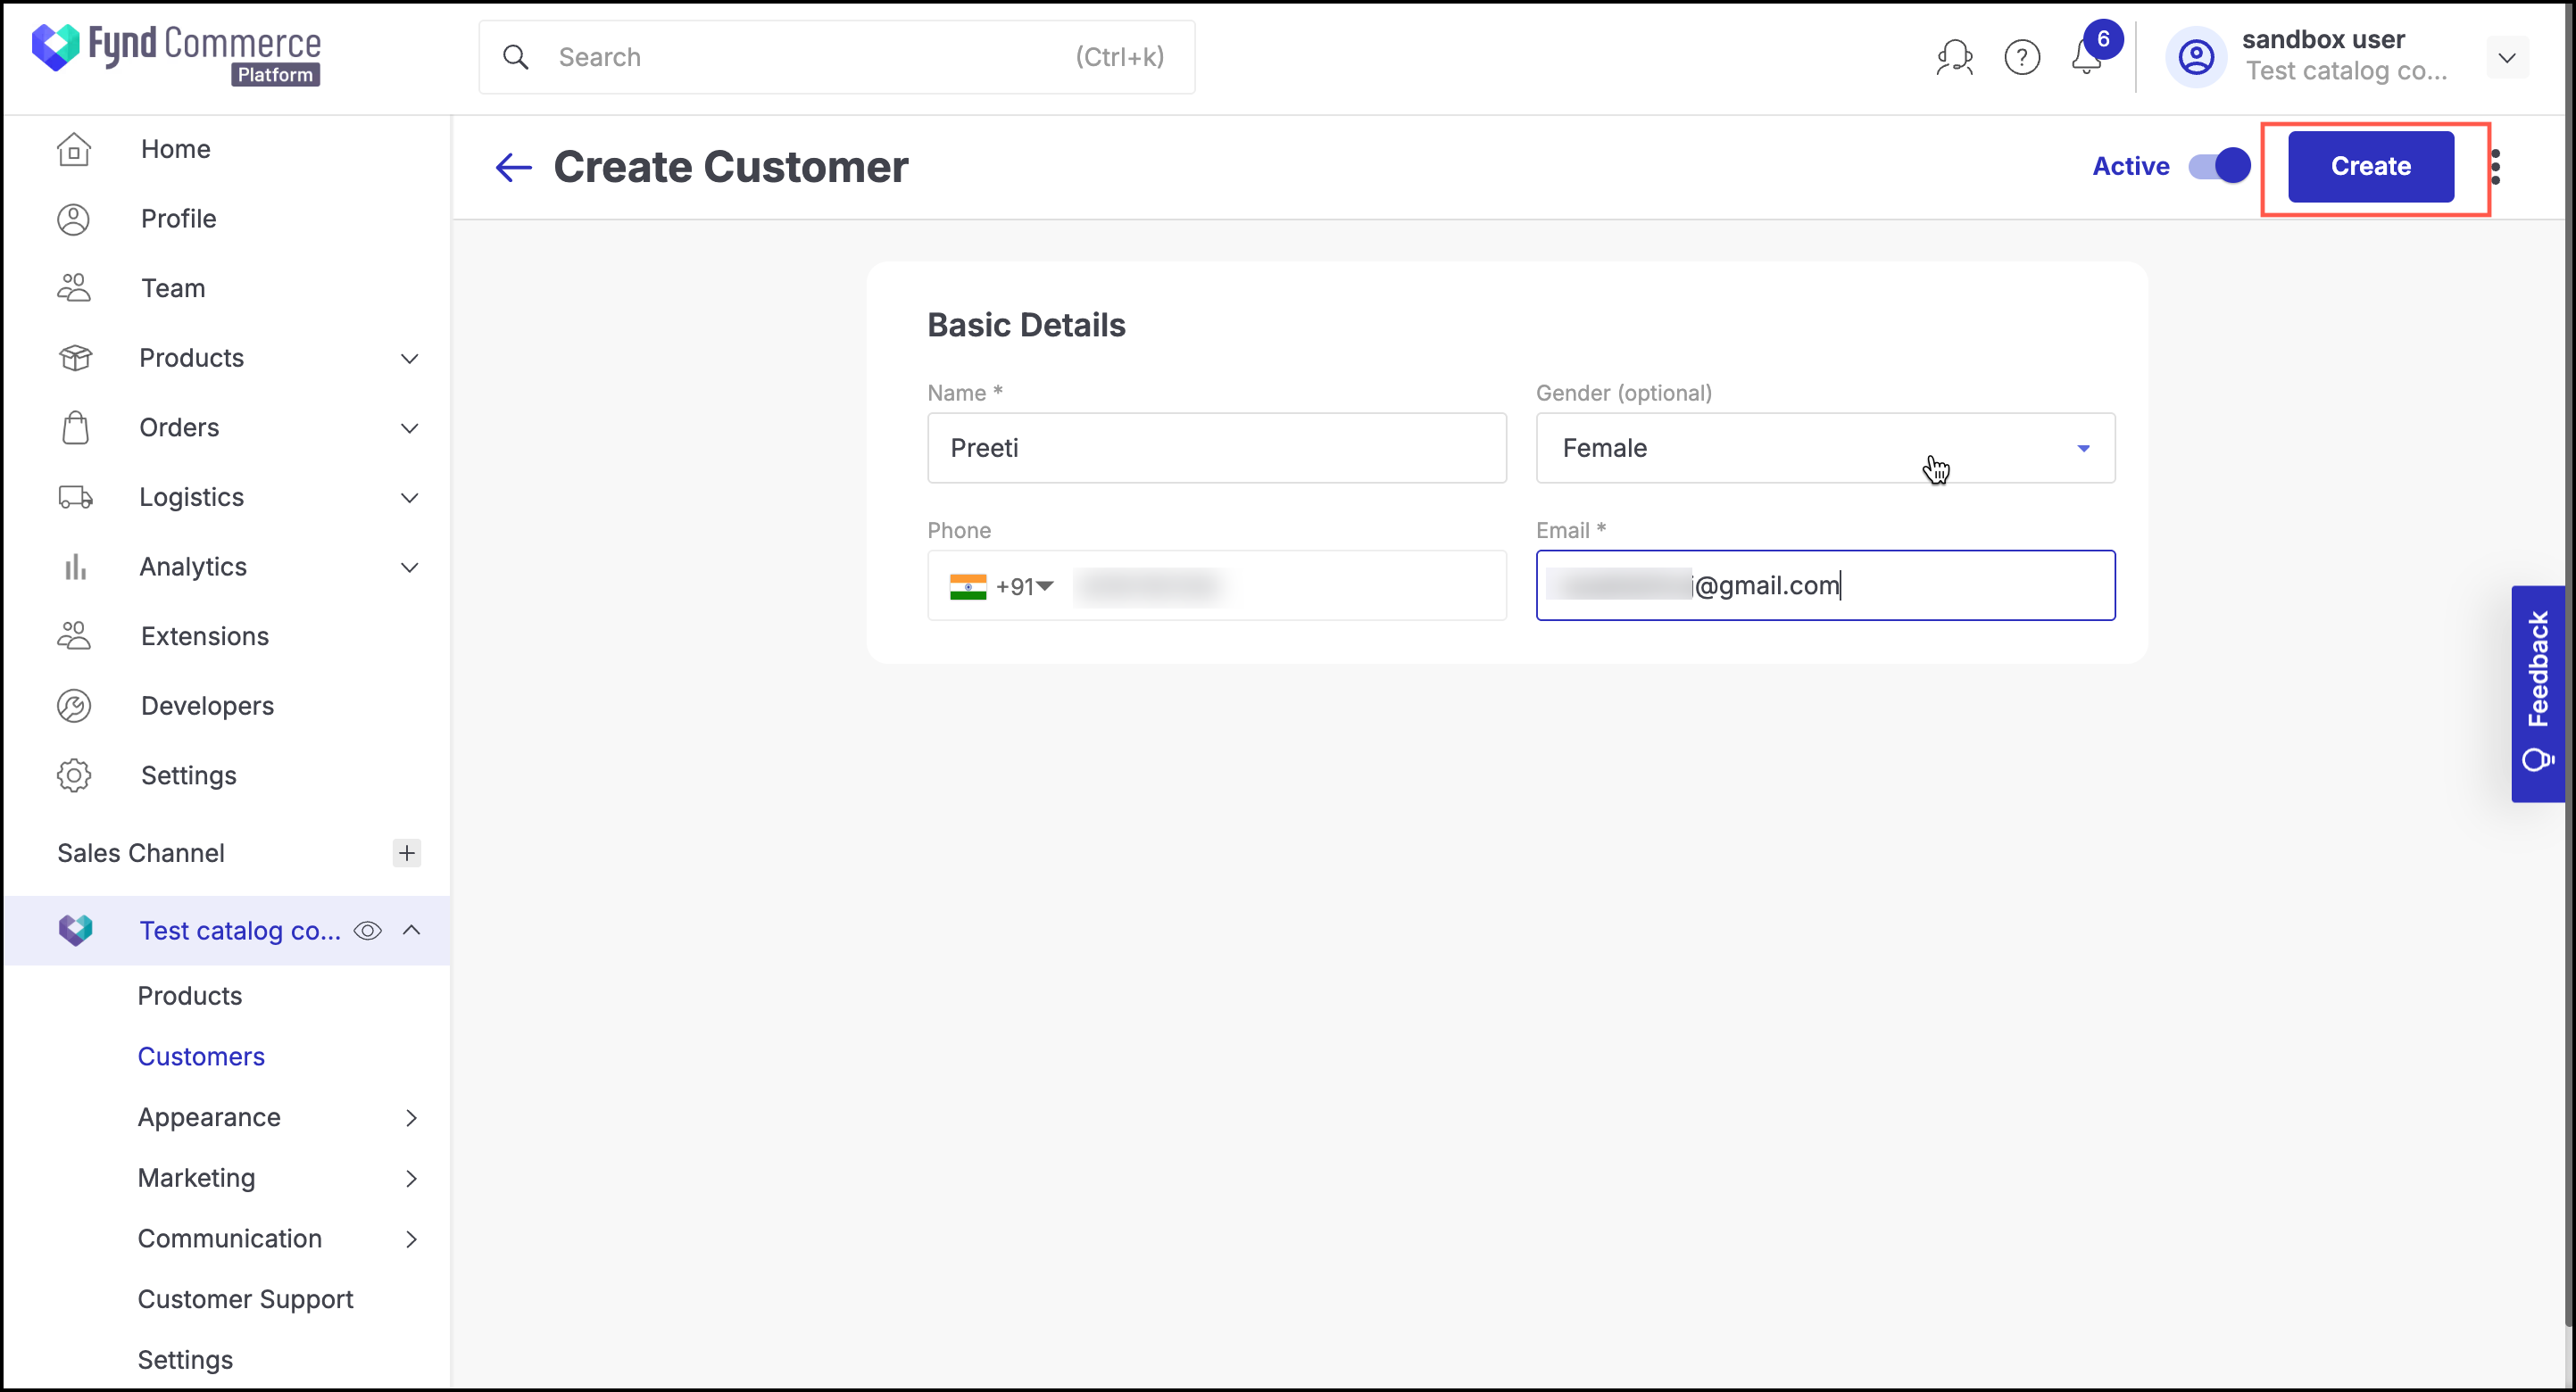Click the search magnifier icon

tap(515, 57)
